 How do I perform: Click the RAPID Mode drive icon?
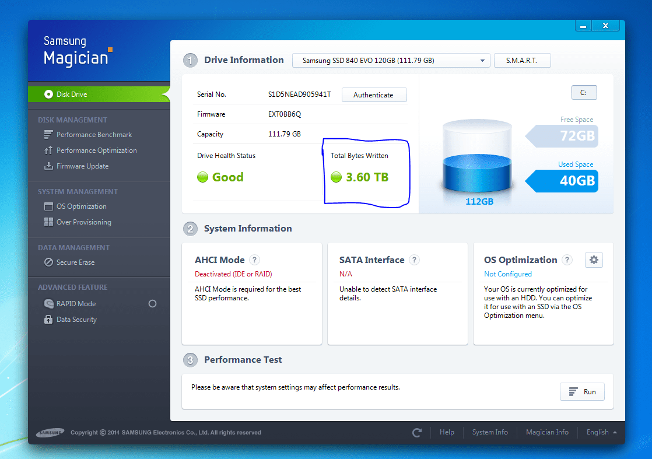click(48, 304)
